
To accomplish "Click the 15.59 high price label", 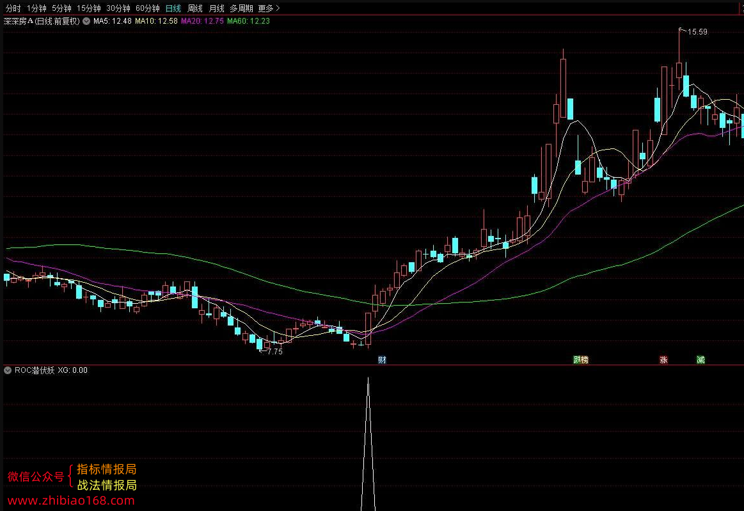I will pos(697,32).
